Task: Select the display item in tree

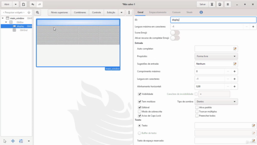Action: [x=16, y=26]
